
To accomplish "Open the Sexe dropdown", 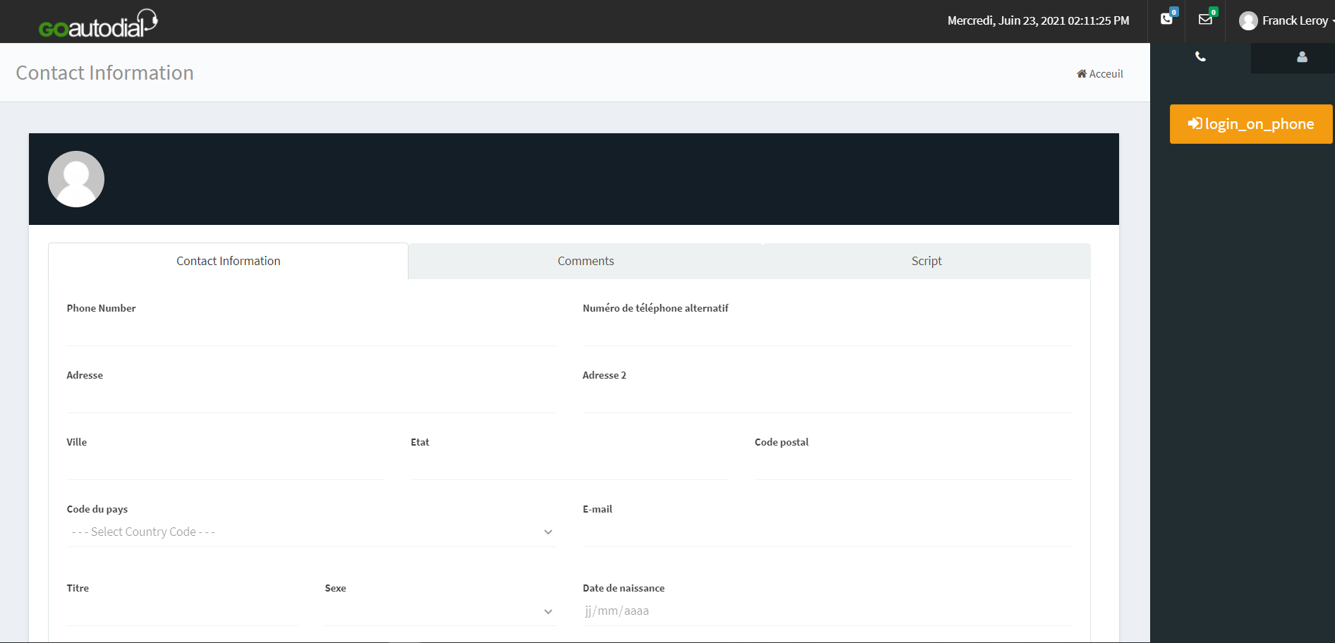I will click(x=440, y=612).
